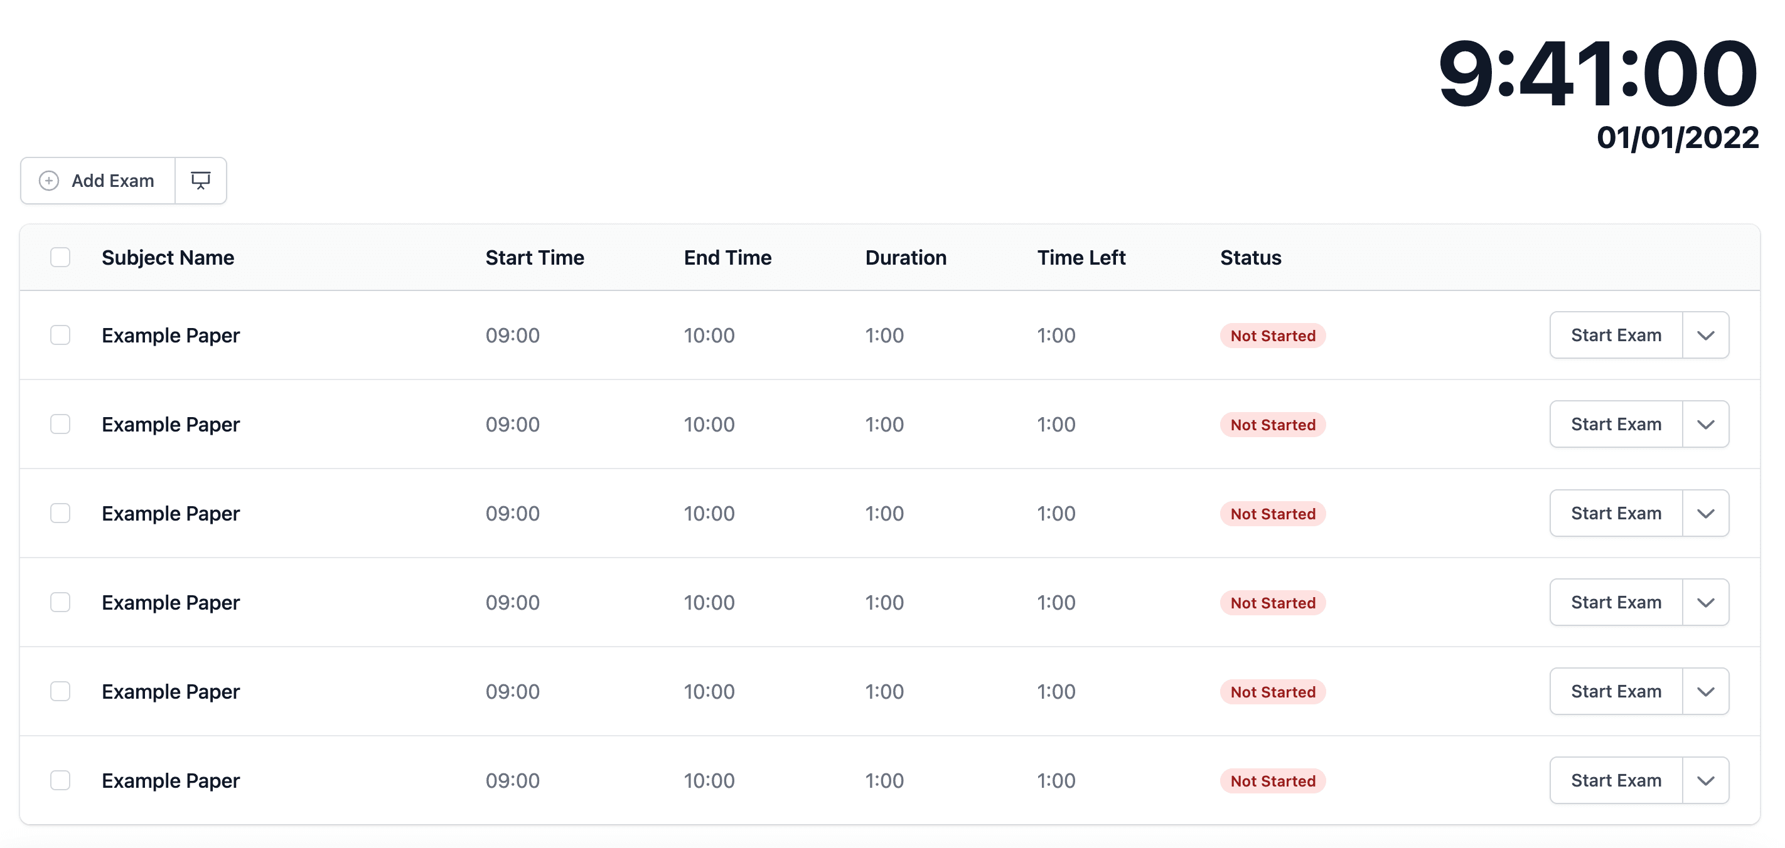Screen dimensions: 1785x848
Task: Expand chevron dropdown in last exam row
Action: click(1706, 781)
